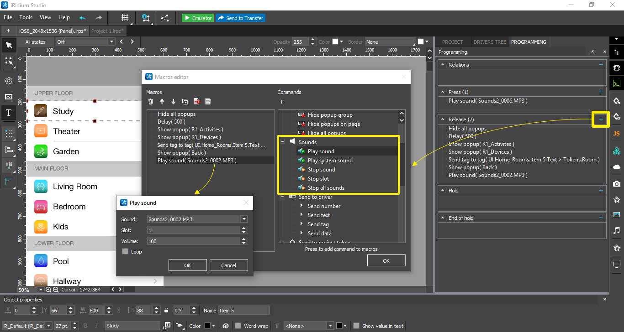The height and width of the screenshot is (332, 624).
Task: Click the delete macro trash icon
Action: tap(151, 102)
